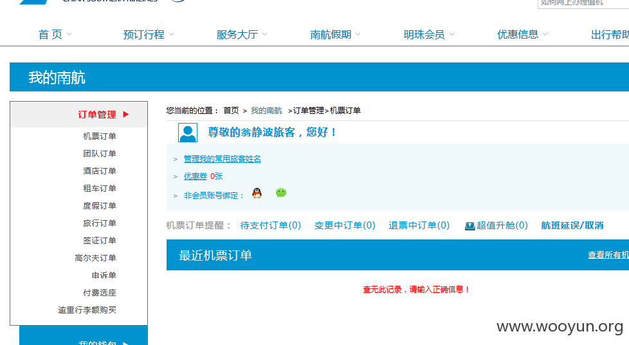
Task: Expand the 南航假期 dropdown chevron
Action: click(x=358, y=35)
